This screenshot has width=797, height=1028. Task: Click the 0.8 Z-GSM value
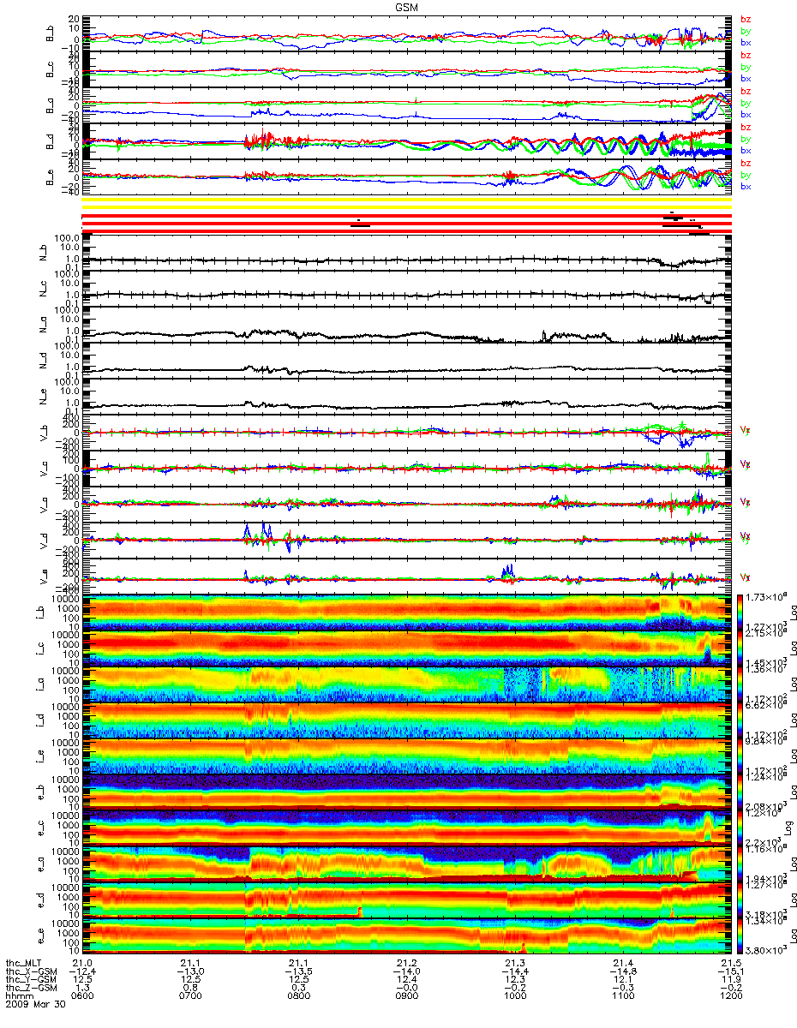(x=190, y=988)
